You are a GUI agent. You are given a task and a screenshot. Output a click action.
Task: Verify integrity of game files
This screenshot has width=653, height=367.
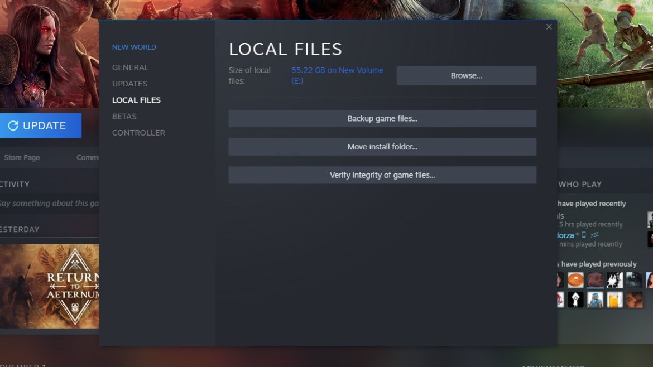pos(382,175)
